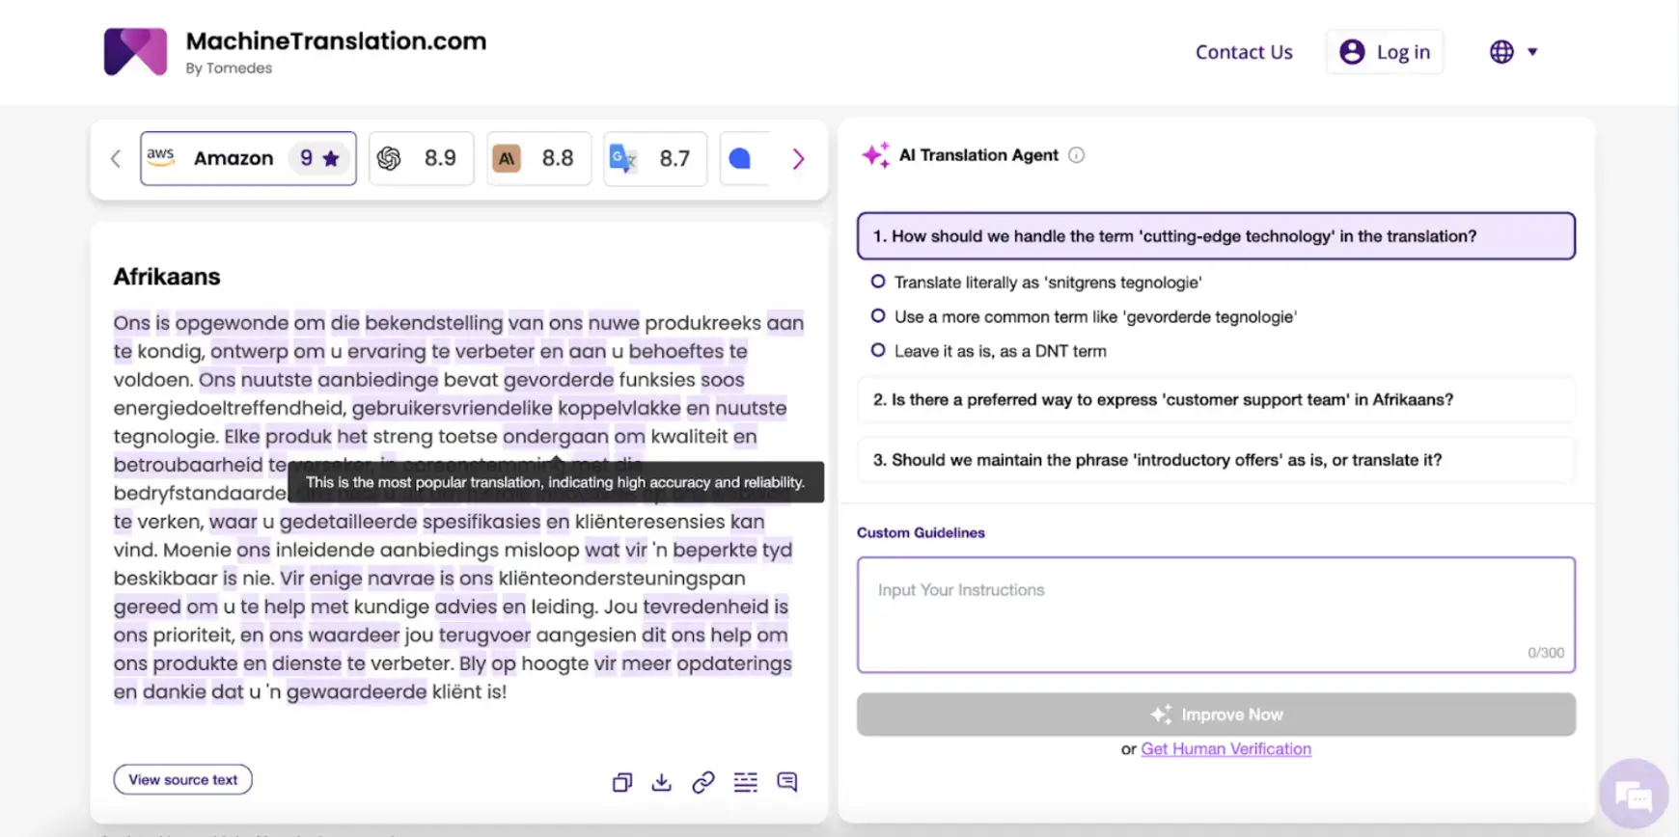Click the 'By Tomedes' subtitle
This screenshot has height=837, width=1679.
[229, 68]
